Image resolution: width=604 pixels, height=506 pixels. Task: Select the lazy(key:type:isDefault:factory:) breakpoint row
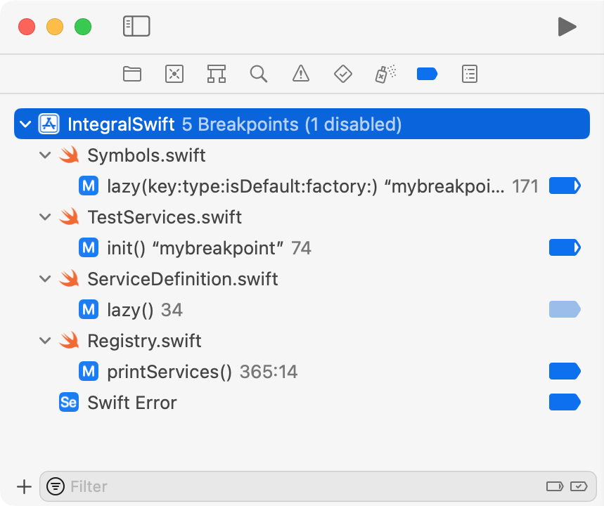pyautogui.click(x=302, y=186)
